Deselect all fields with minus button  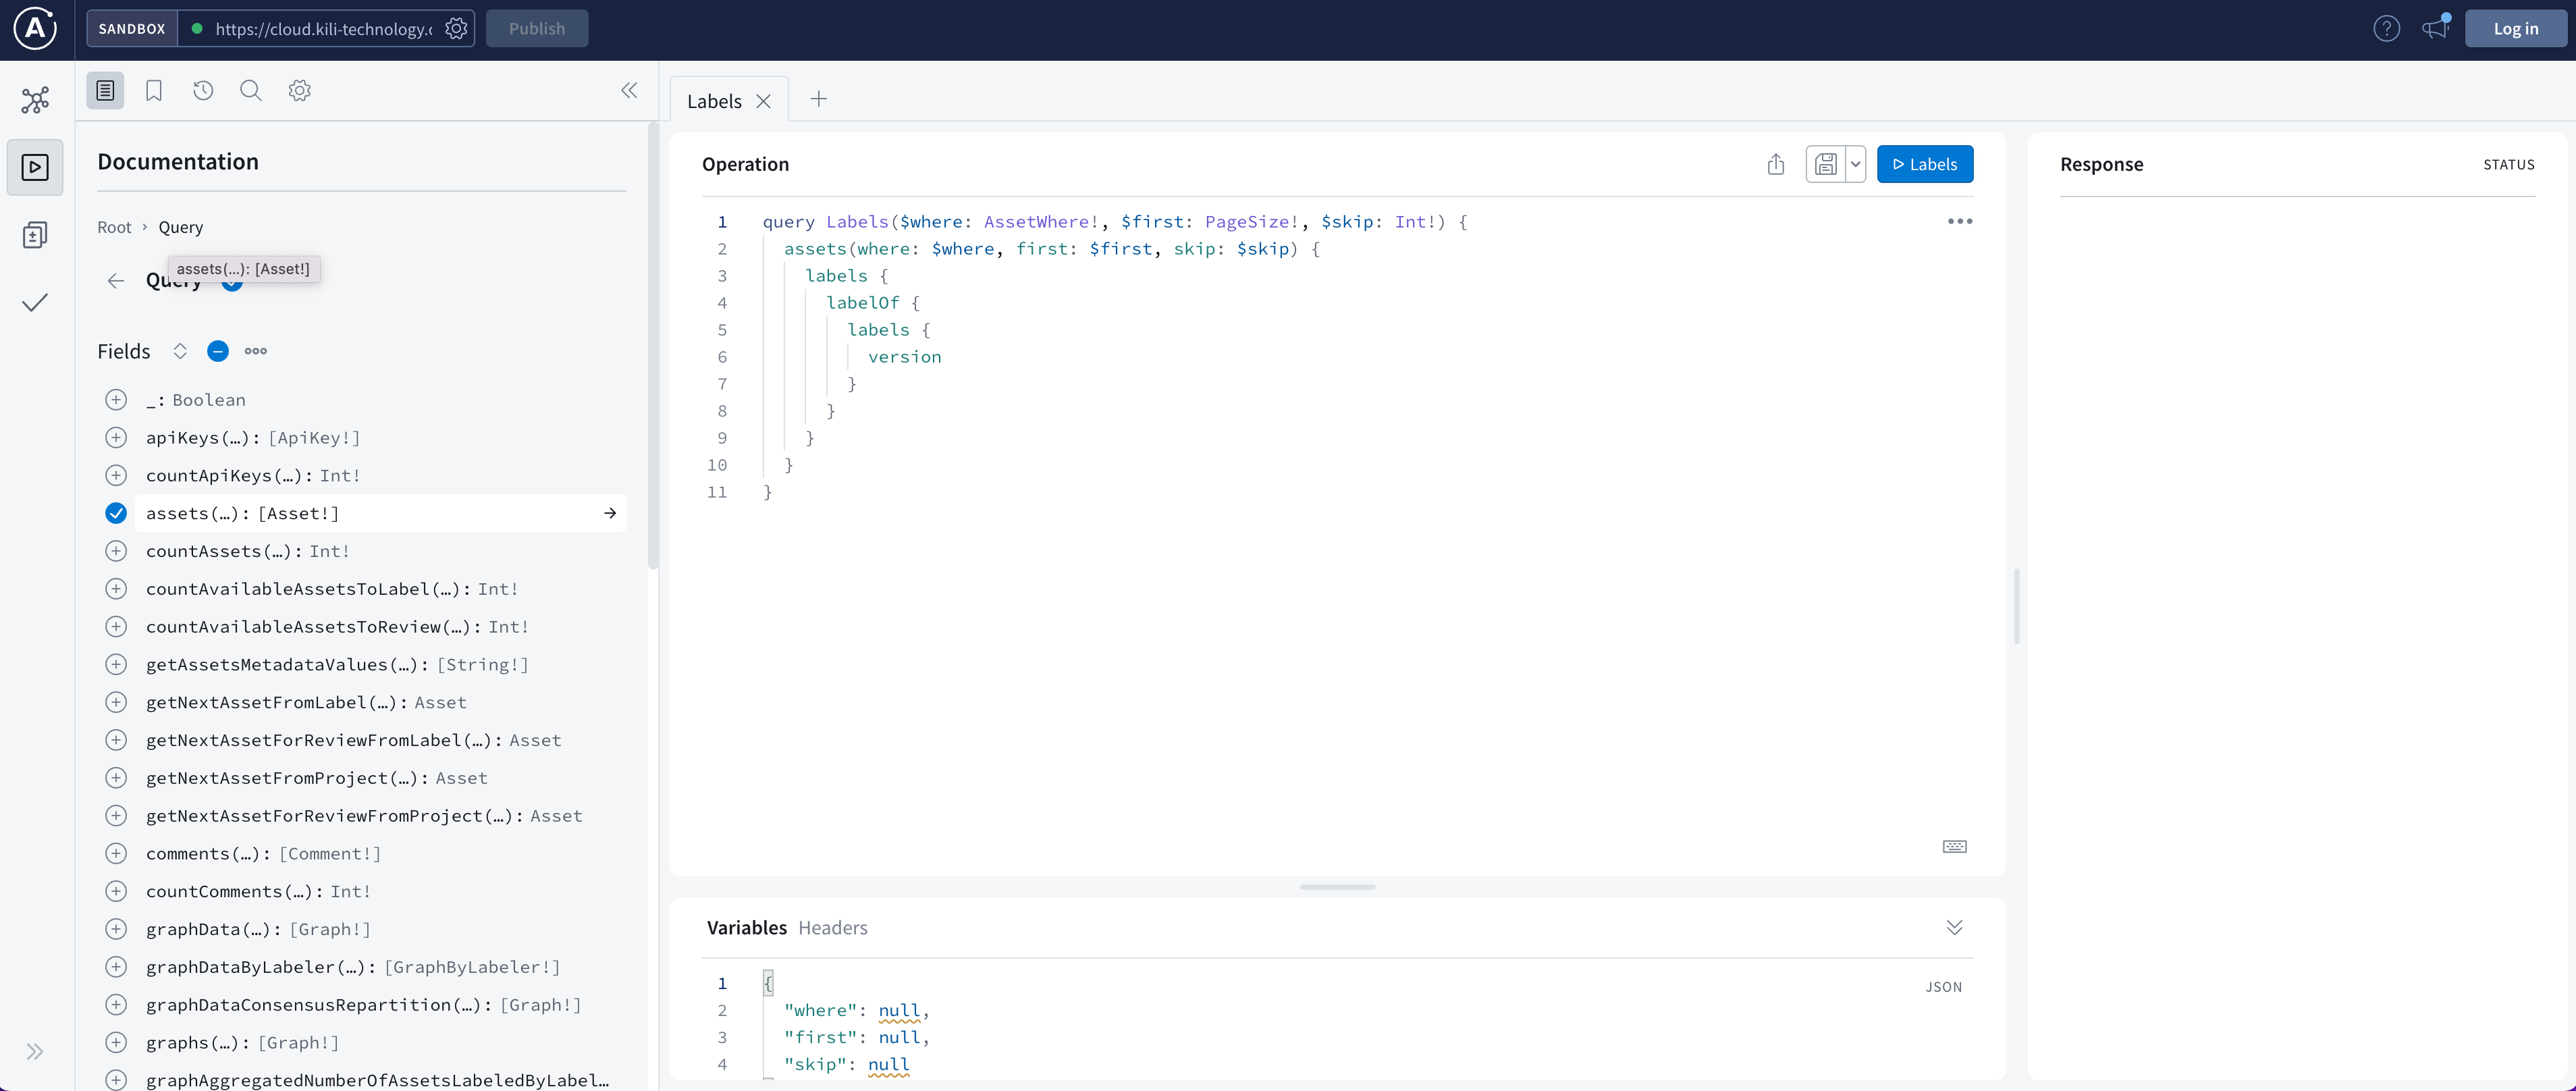(x=218, y=351)
